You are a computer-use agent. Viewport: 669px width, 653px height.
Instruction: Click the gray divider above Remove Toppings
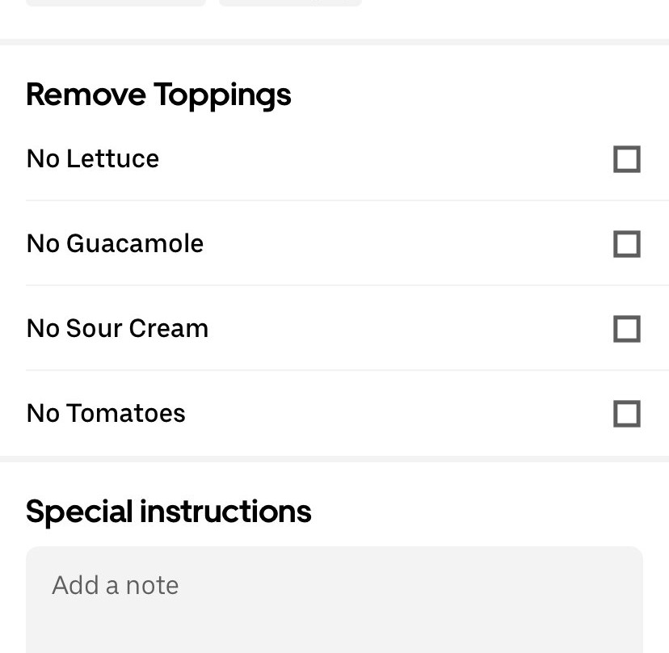coord(334,42)
